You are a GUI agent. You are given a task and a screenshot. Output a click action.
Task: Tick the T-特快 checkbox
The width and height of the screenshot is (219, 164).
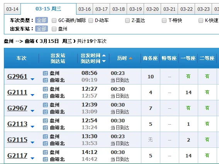tap(164, 20)
